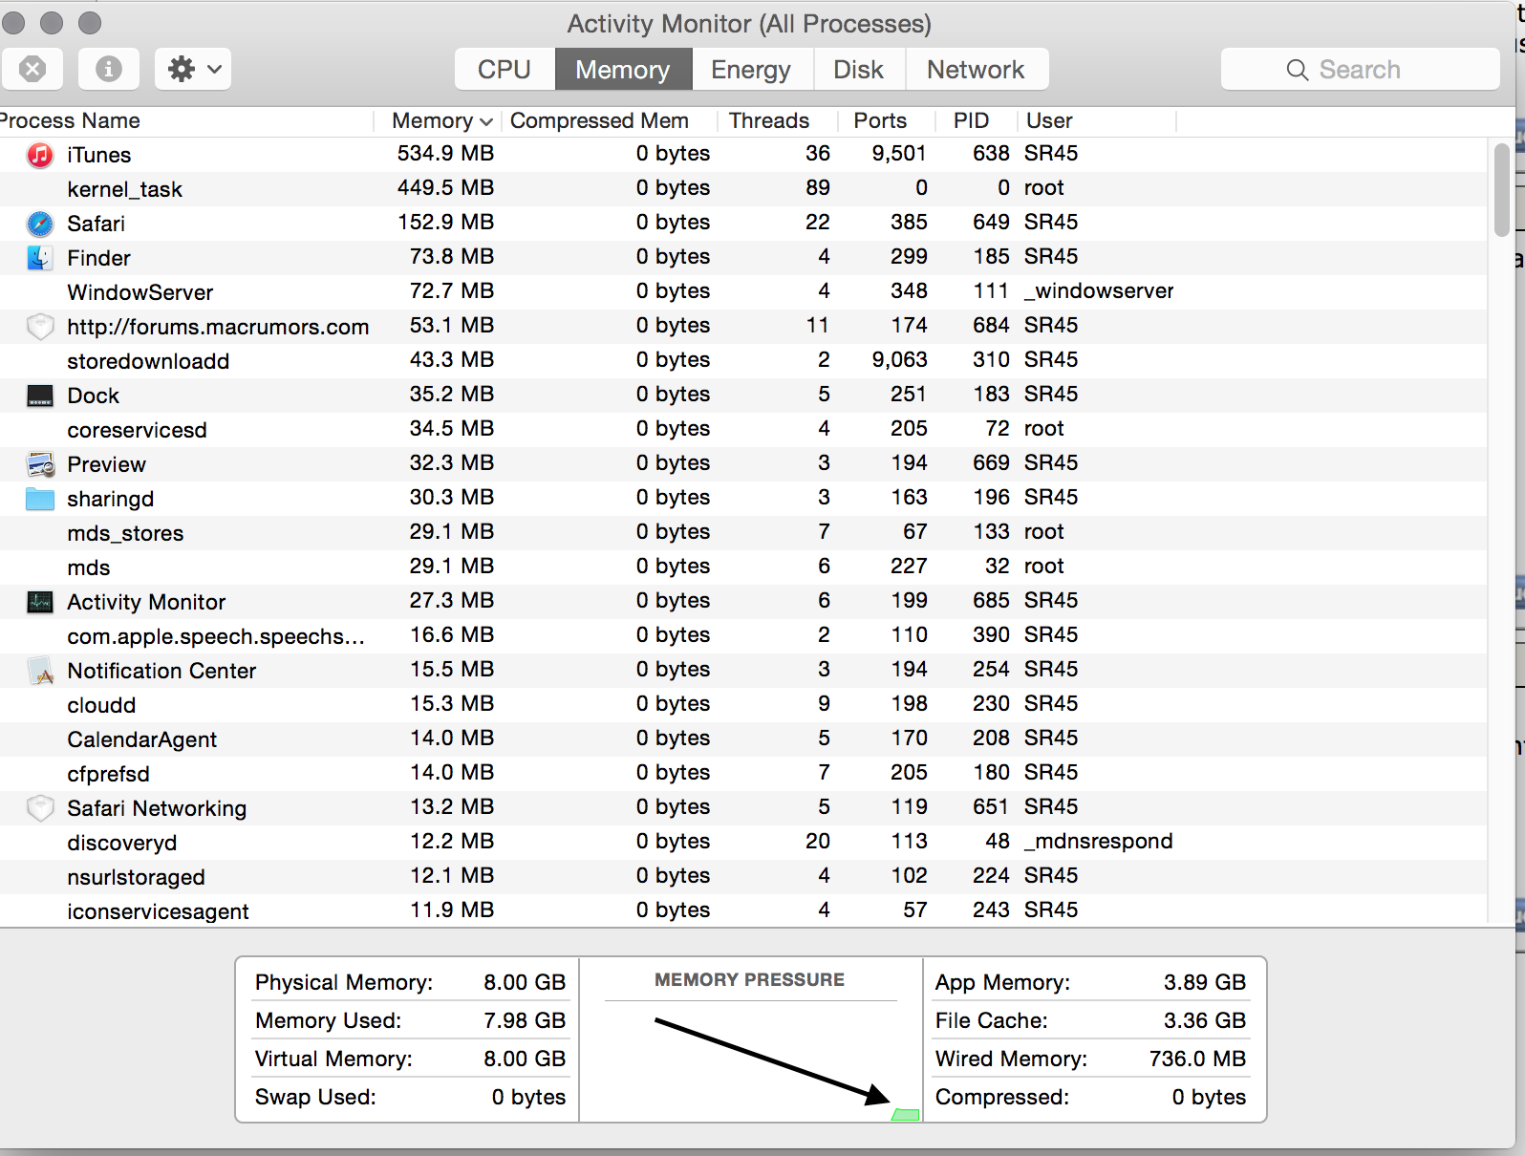Viewport: 1525px width, 1156px height.
Task: Click the Swap Used 0 bytes value
Action: pos(528,1097)
